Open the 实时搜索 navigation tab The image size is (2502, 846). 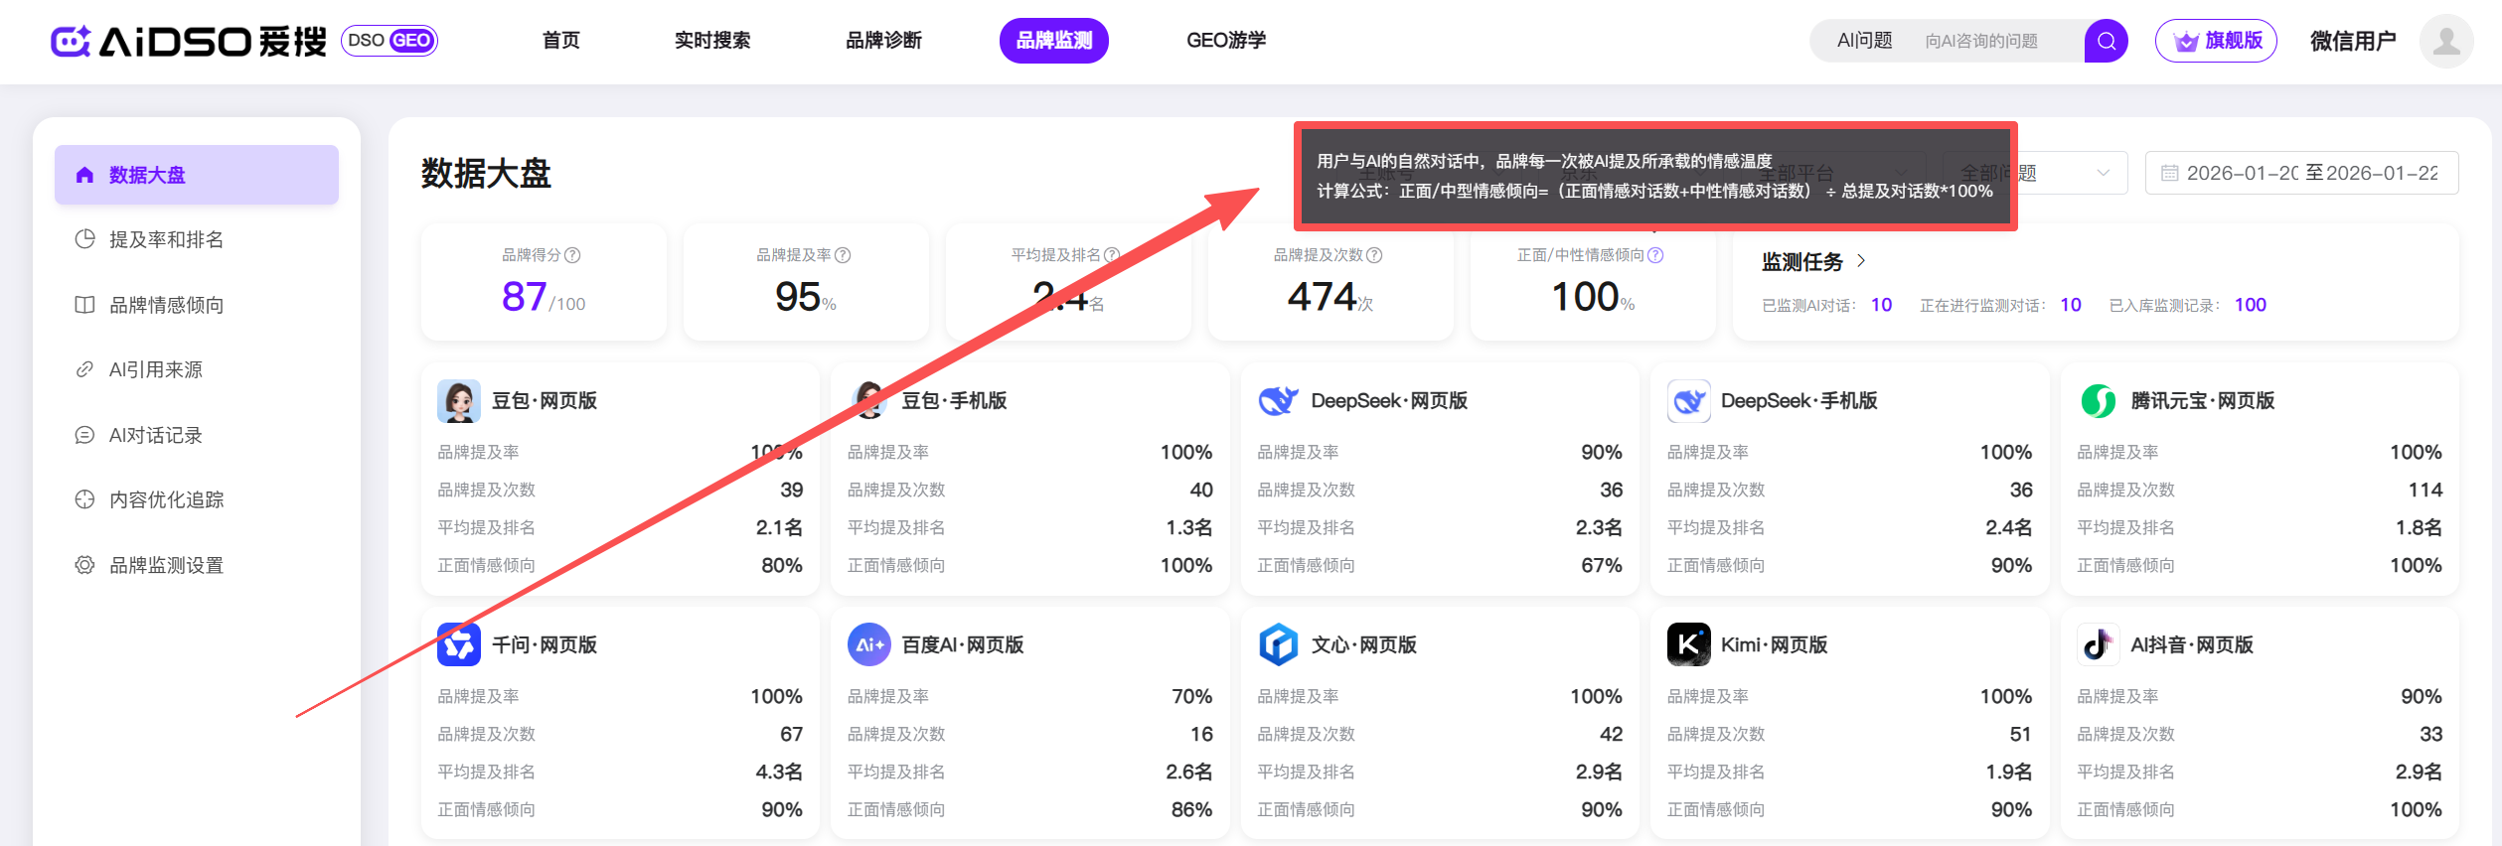[711, 41]
